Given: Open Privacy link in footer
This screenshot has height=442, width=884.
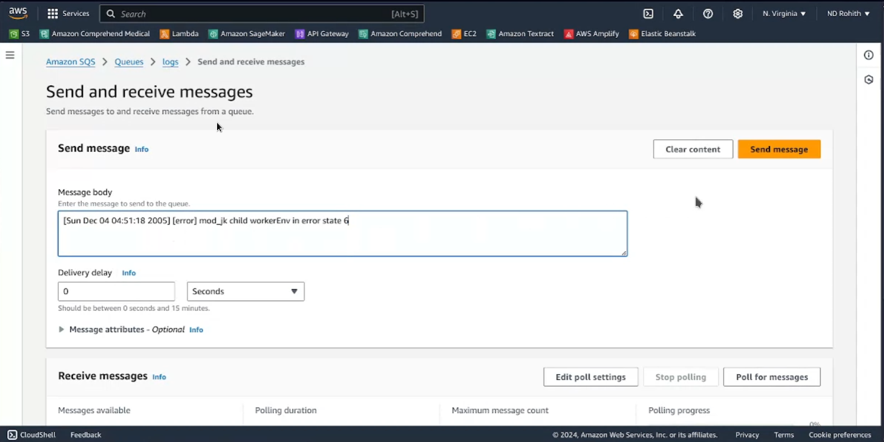Looking at the screenshot, I should pyautogui.click(x=747, y=435).
